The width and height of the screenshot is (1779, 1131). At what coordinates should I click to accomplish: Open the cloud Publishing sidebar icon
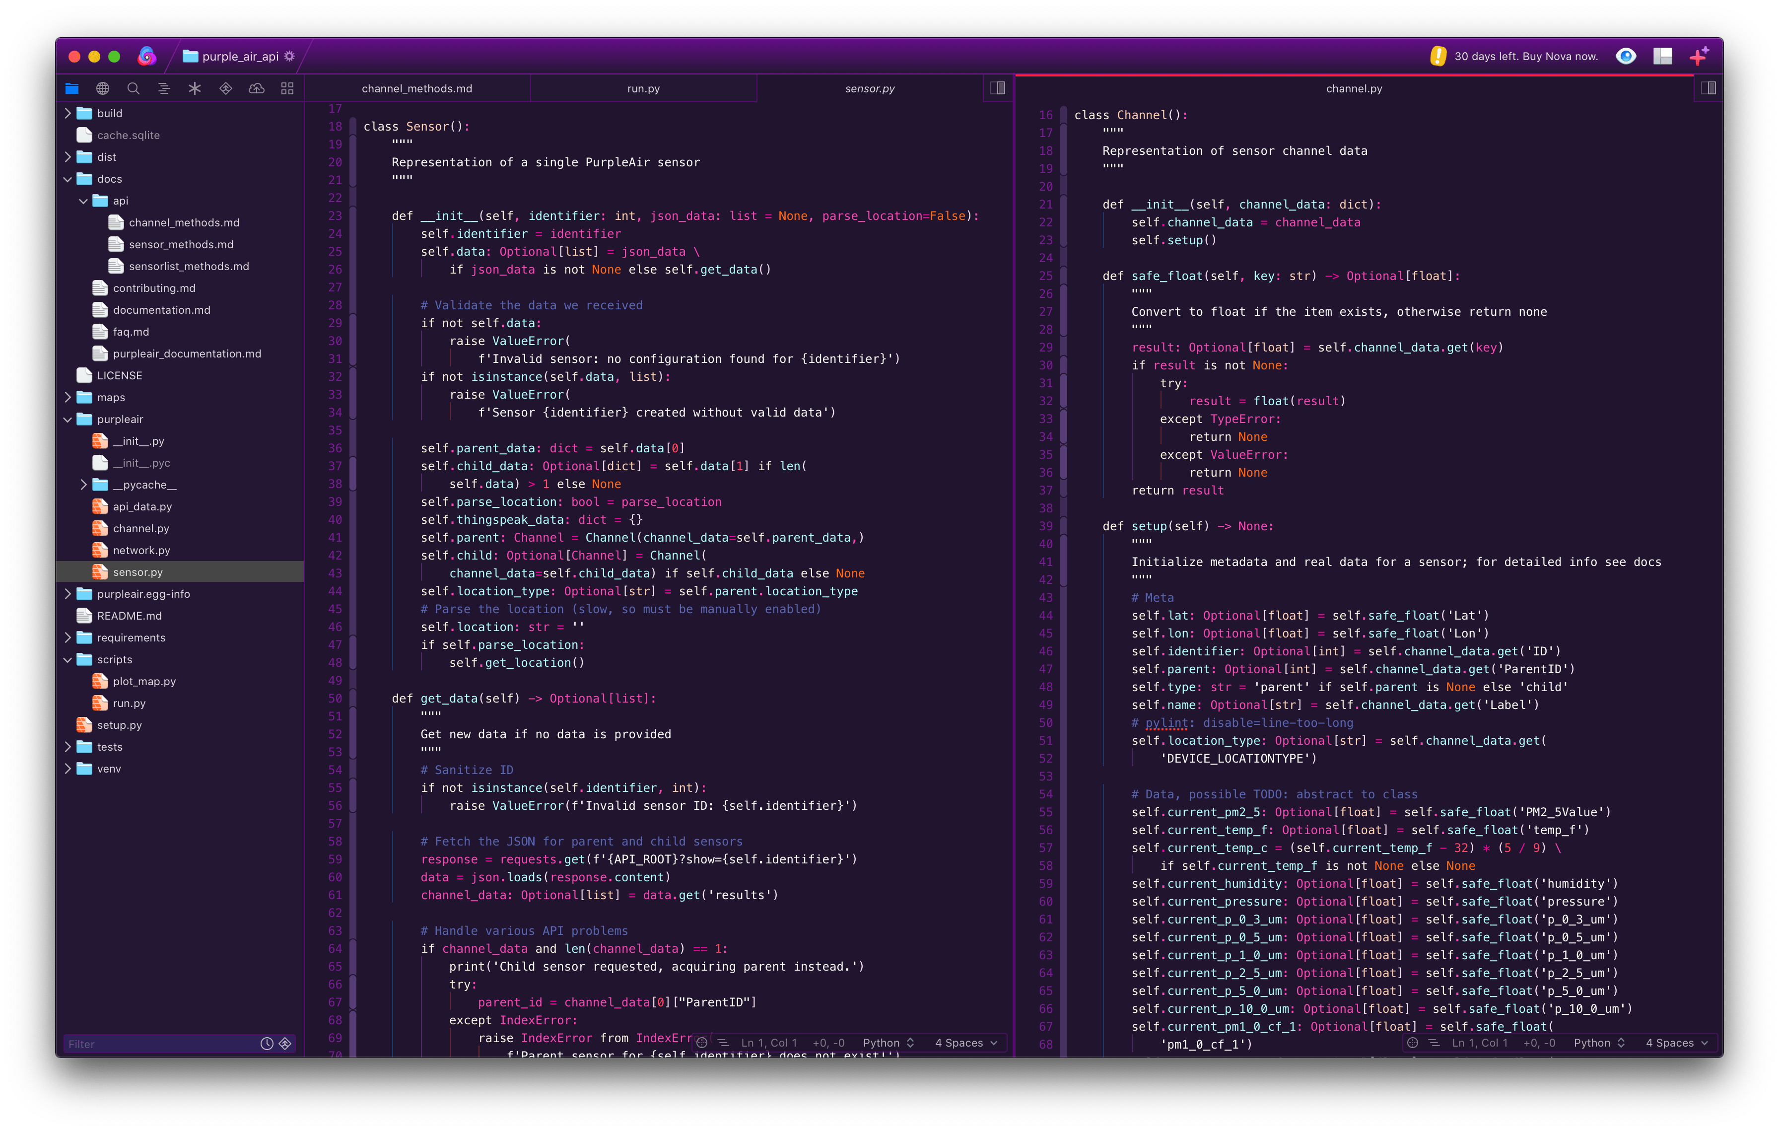point(256,89)
